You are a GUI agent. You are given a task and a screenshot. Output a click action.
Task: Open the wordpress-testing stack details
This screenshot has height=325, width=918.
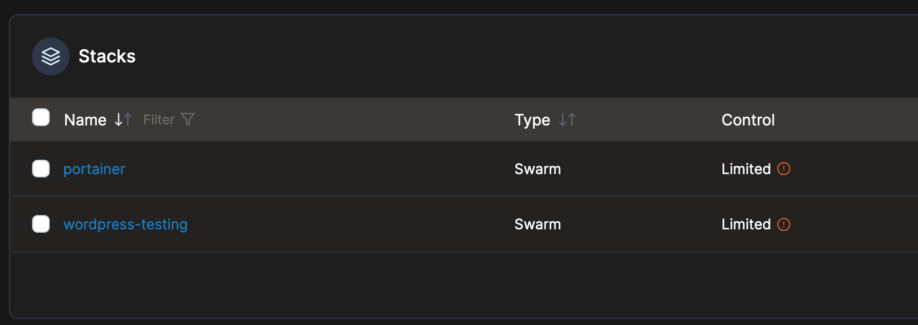[125, 224]
